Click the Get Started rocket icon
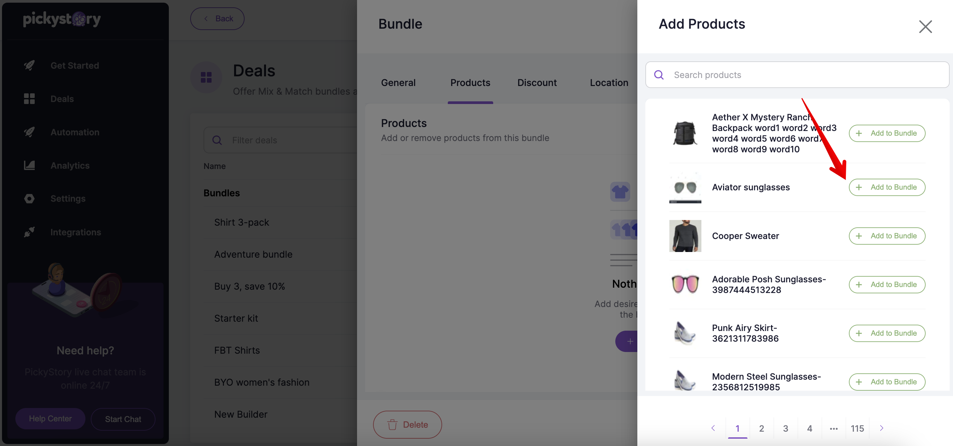This screenshot has width=953, height=446. (29, 65)
